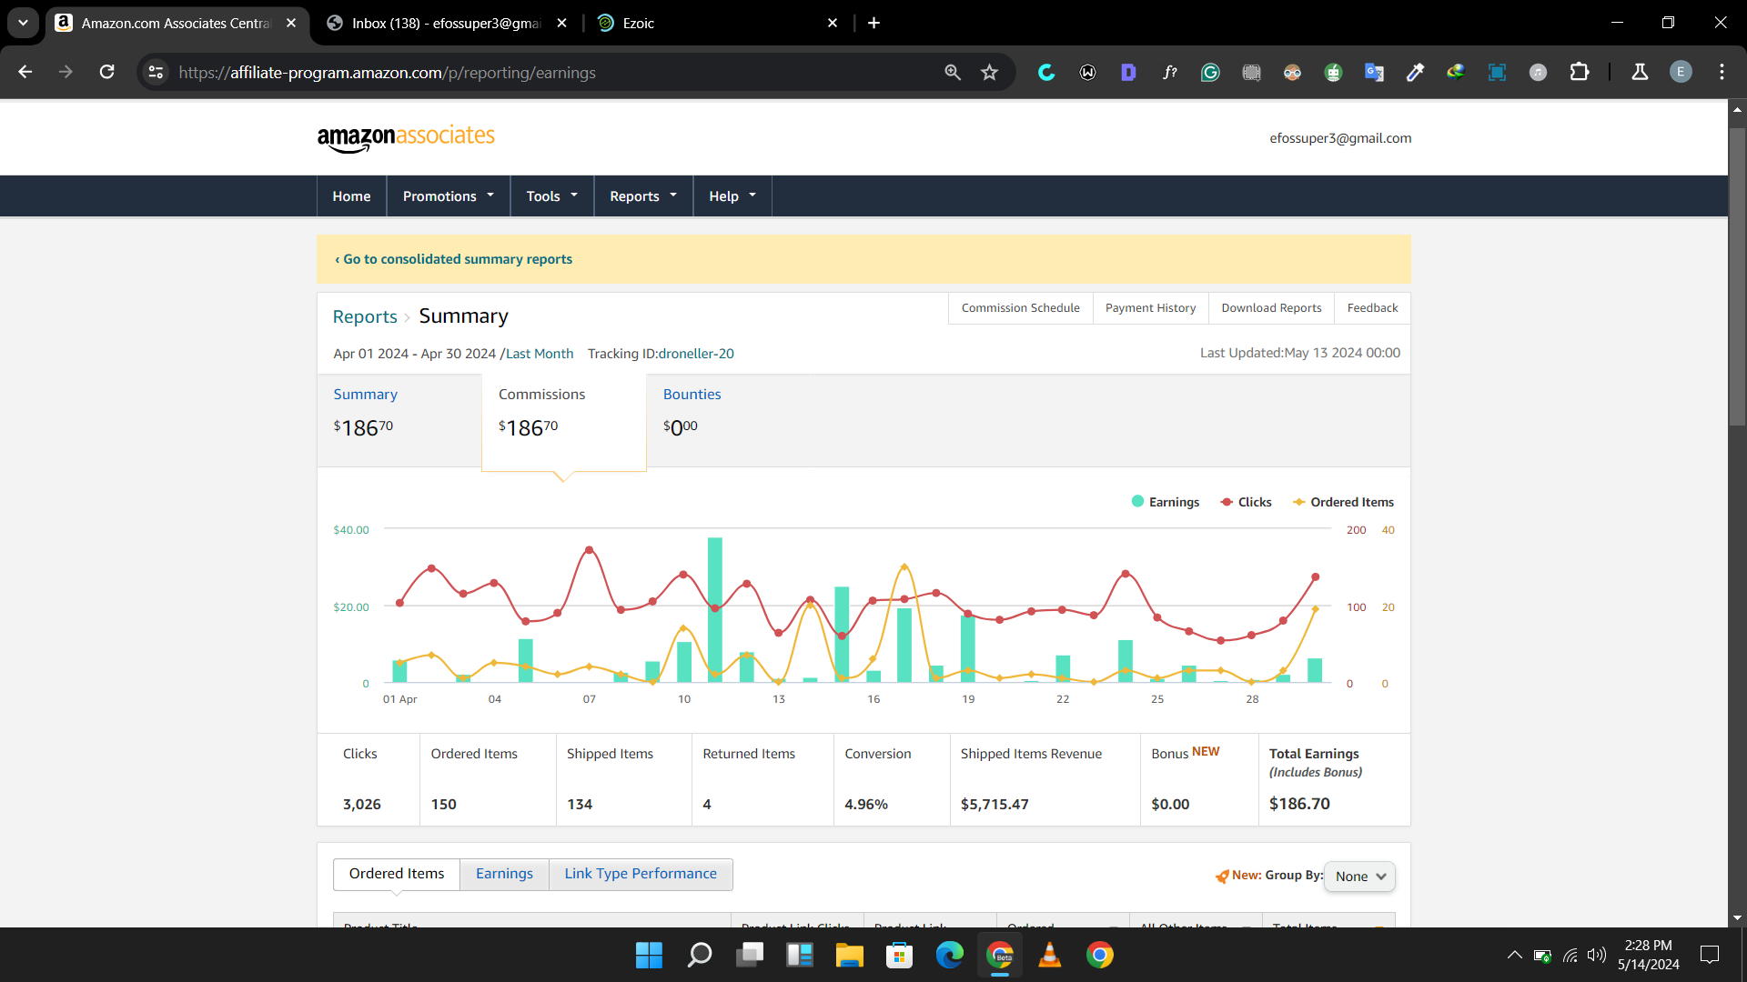Close the Ezoic browser tab

(x=832, y=23)
